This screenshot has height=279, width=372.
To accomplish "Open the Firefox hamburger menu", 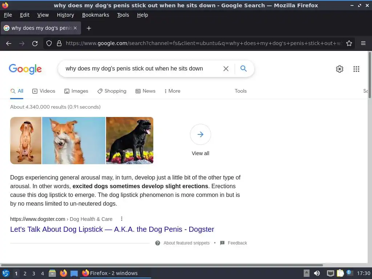I will 363,43.
